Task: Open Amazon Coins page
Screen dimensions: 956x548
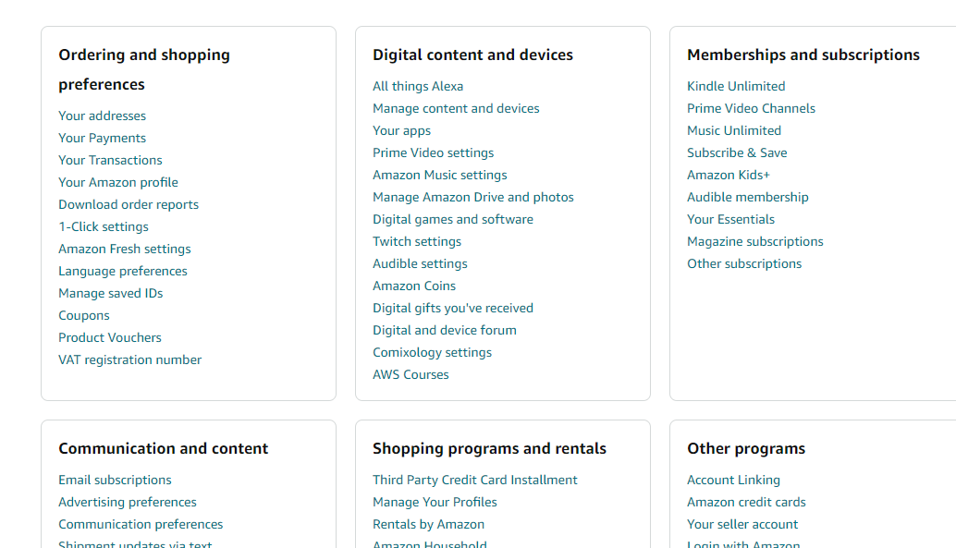Action: click(x=414, y=286)
